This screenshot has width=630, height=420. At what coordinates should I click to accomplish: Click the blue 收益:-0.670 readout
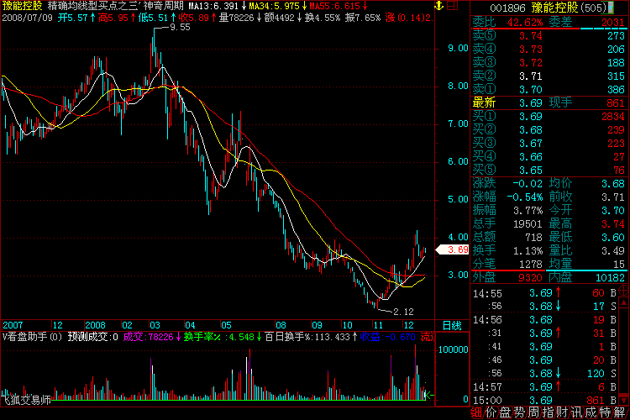(x=388, y=337)
